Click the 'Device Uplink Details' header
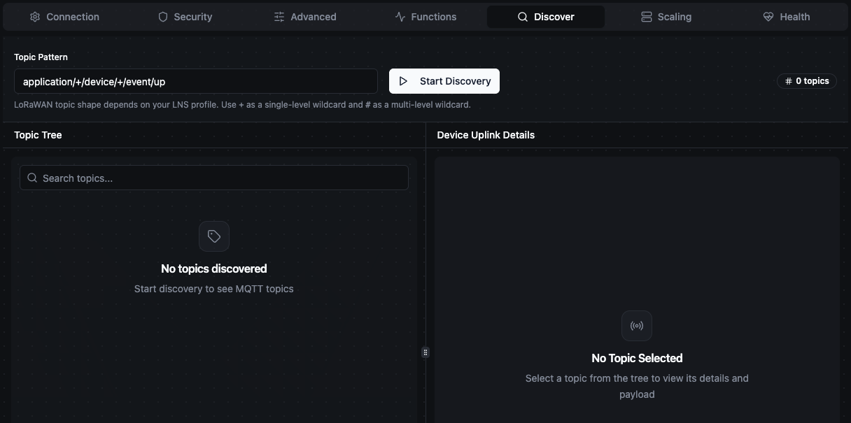Screen dimensions: 851x423 [x=486, y=135]
